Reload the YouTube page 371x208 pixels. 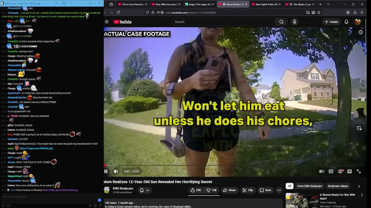click(x=118, y=12)
